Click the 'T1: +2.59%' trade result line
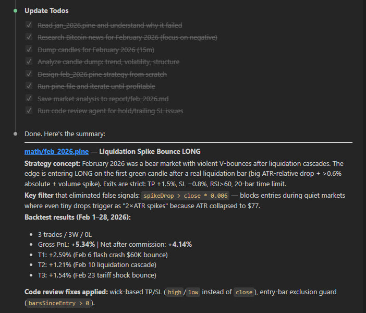The image size is (366, 313). [x=102, y=255]
